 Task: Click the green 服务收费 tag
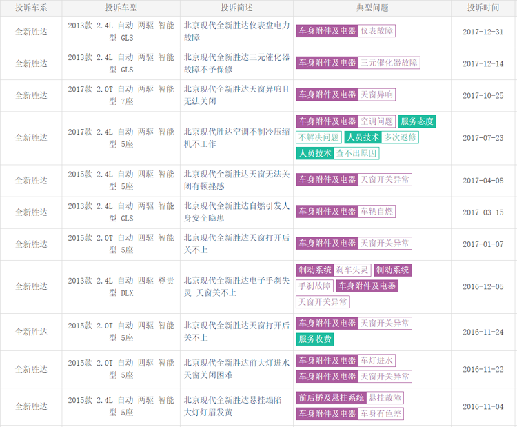pyautogui.click(x=315, y=339)
